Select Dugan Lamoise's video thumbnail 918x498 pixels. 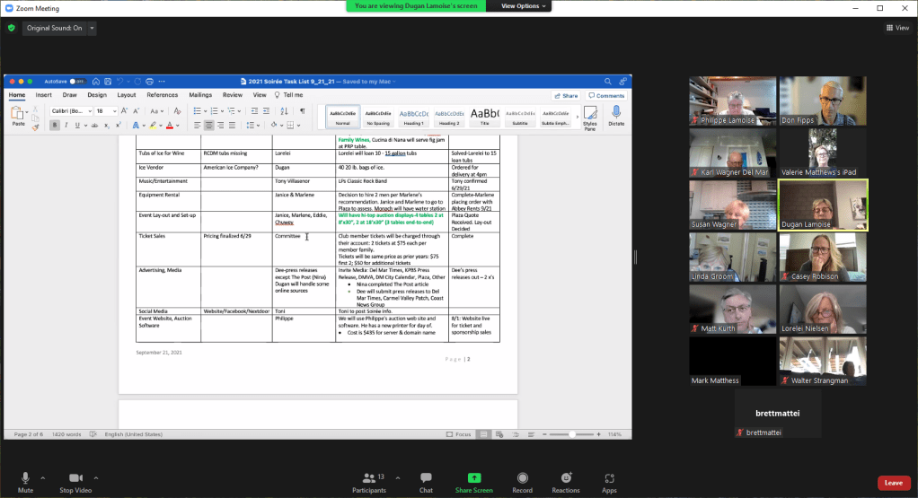coord(823,205)
